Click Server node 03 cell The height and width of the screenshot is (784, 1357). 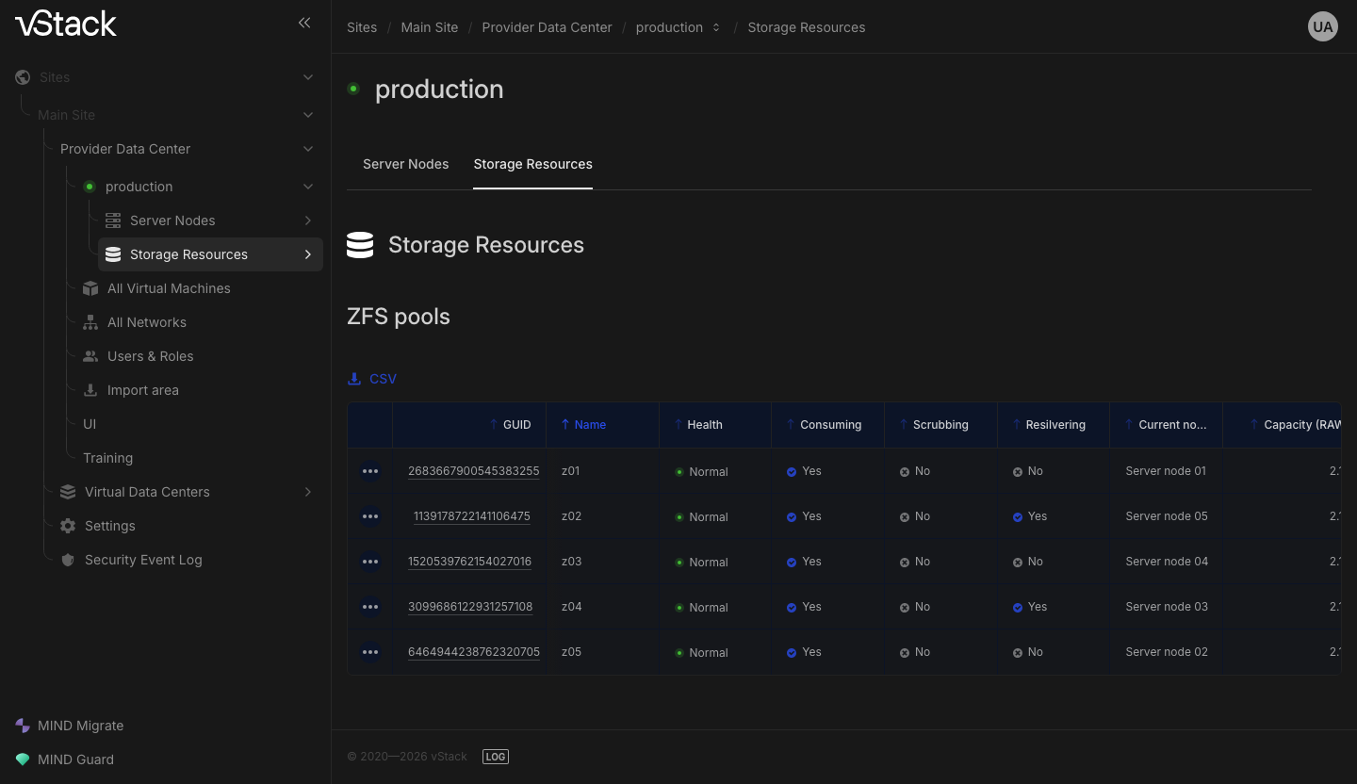(1167, 607)
